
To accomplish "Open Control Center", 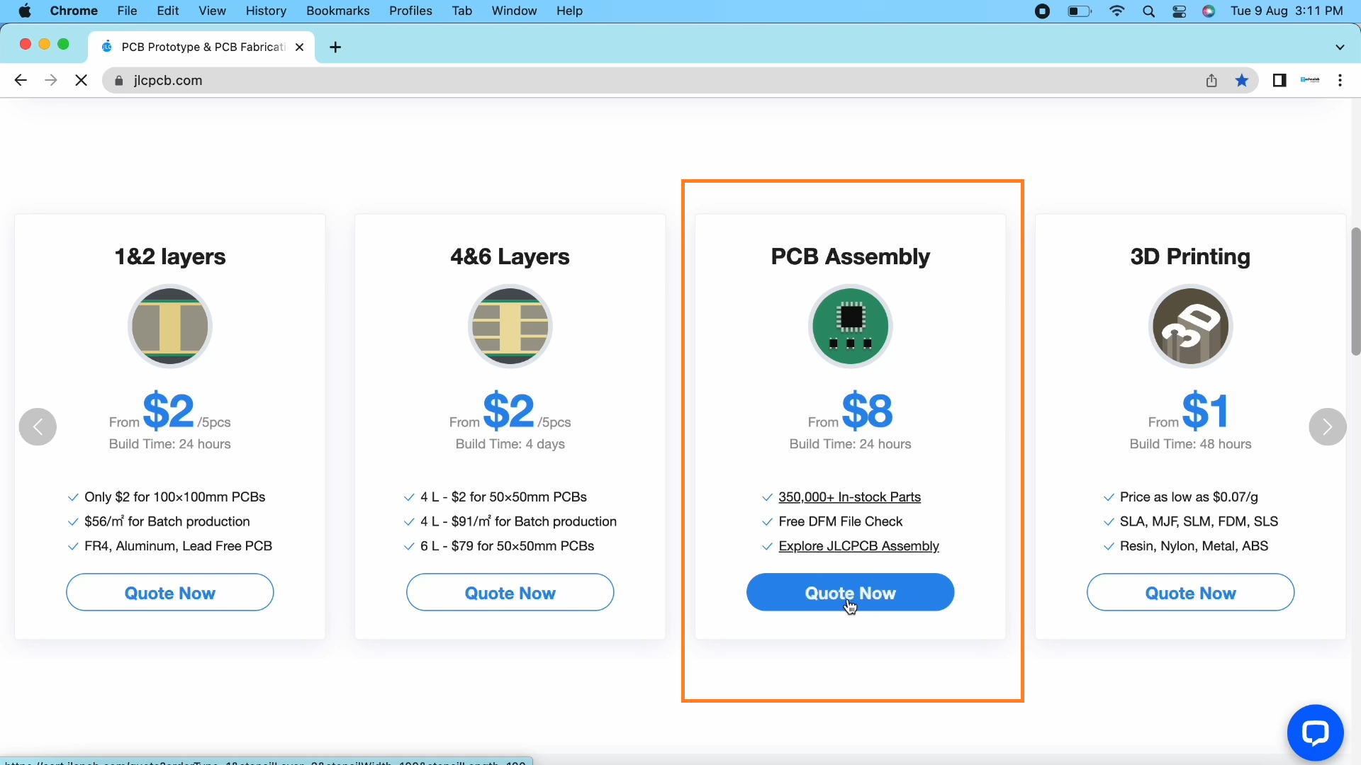I will [x=1180, y=11].
